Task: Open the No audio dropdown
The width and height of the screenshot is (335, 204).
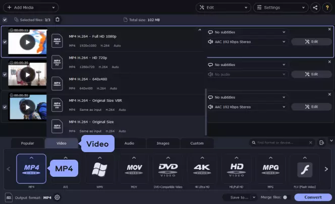Action: click(247, 74)
